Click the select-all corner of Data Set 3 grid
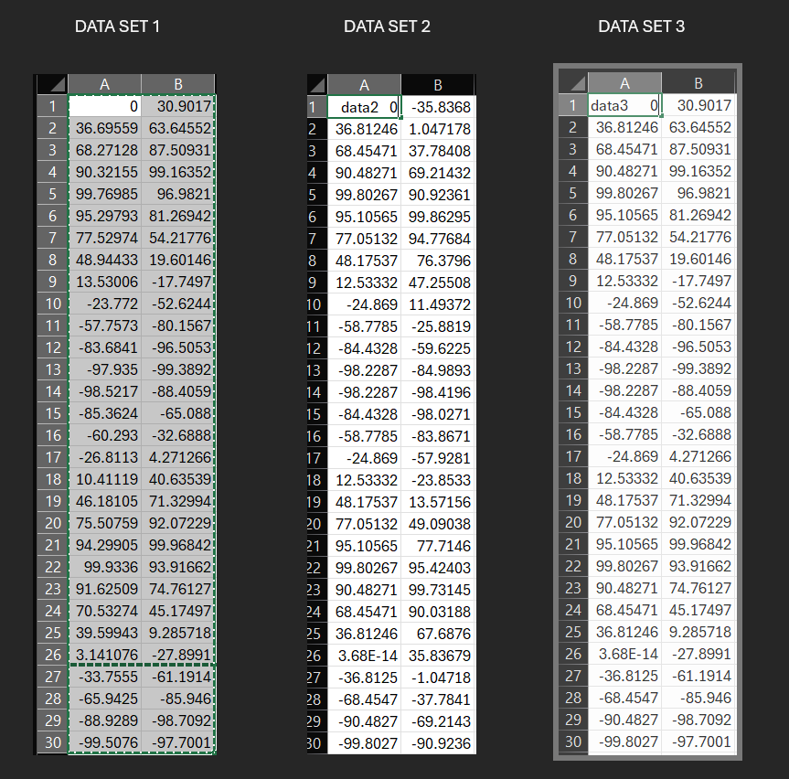The image size is (789, 779). pyautogui.click(x=572, y=83)
